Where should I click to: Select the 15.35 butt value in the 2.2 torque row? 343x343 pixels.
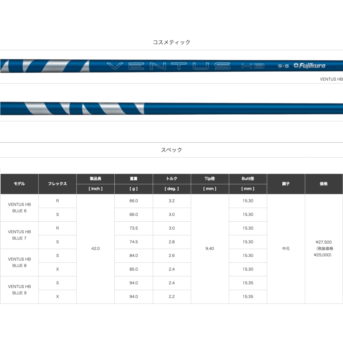coord(248,296)
